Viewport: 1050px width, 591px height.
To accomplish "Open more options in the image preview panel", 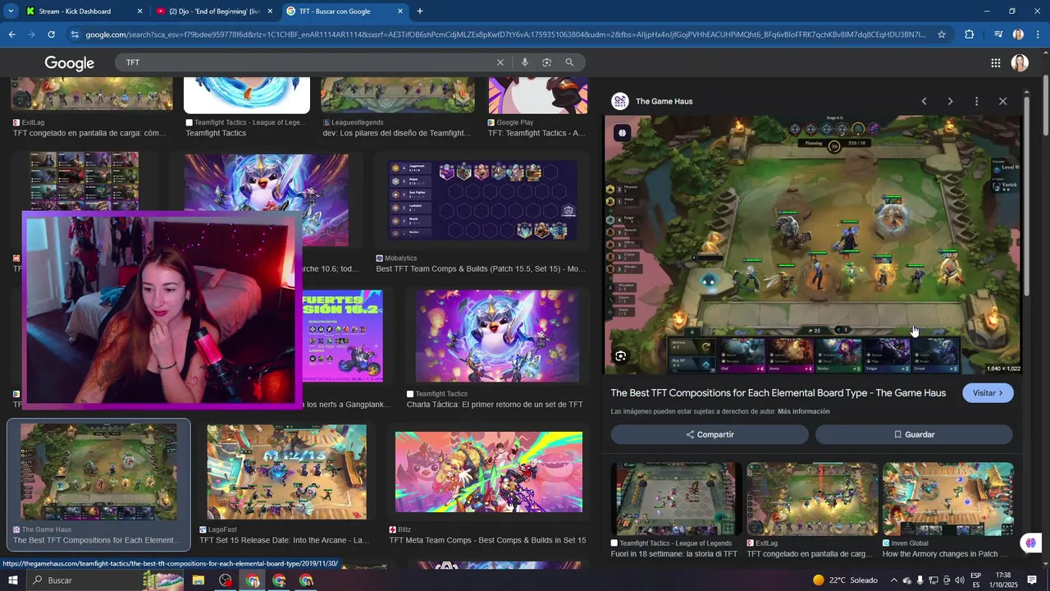I will (x=976, y=101).
